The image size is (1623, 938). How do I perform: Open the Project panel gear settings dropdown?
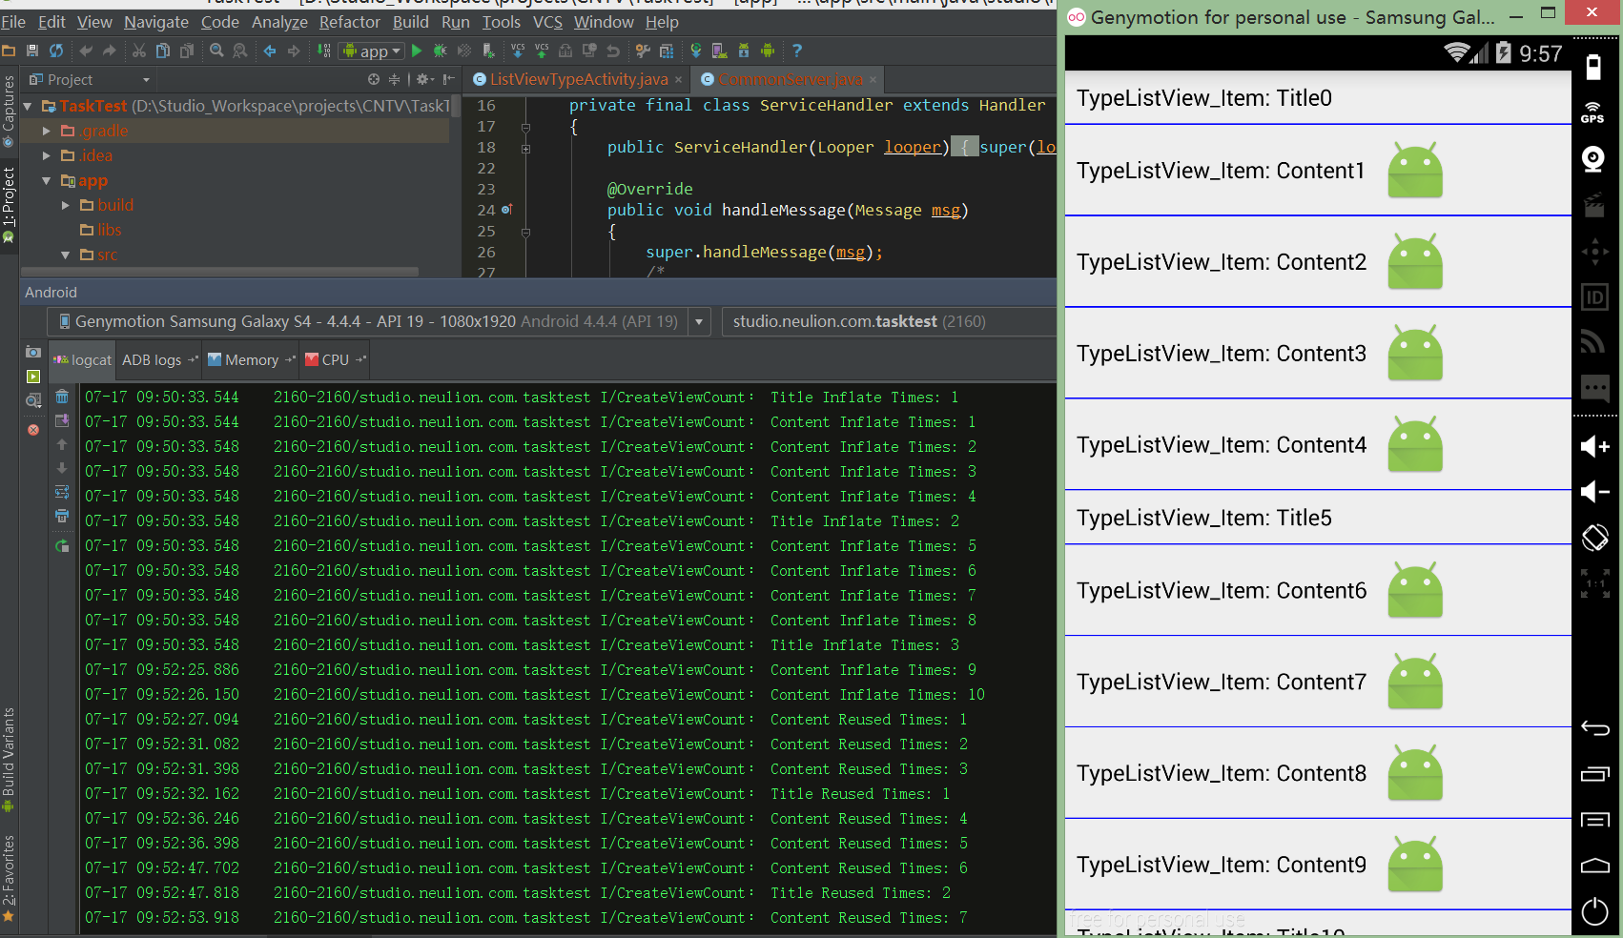424,79
